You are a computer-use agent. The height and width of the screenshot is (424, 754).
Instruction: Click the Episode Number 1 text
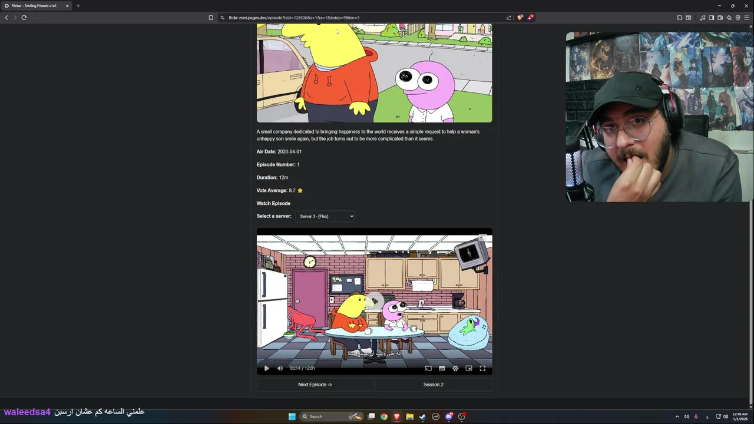(x=278, y=164)
